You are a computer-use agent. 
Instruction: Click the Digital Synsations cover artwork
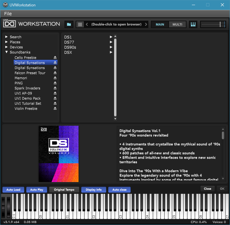(58, 154)
